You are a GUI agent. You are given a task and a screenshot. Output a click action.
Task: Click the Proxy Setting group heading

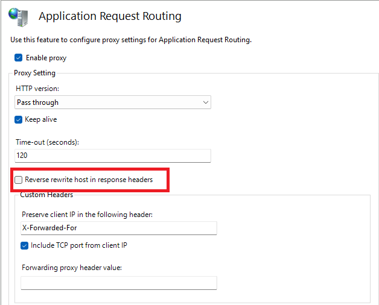[x=34, y=73]
